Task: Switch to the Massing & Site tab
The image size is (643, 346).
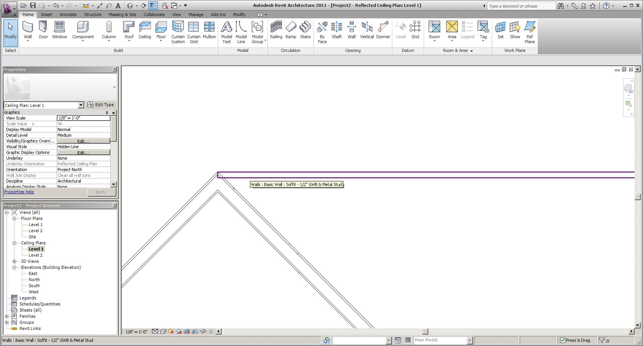Action: 122,15
